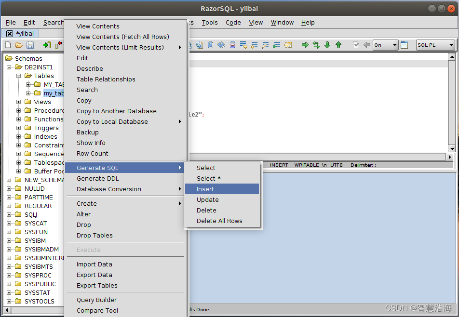Execute SQL with the green arrow icon
459x317 pixels.
(305, 45)
